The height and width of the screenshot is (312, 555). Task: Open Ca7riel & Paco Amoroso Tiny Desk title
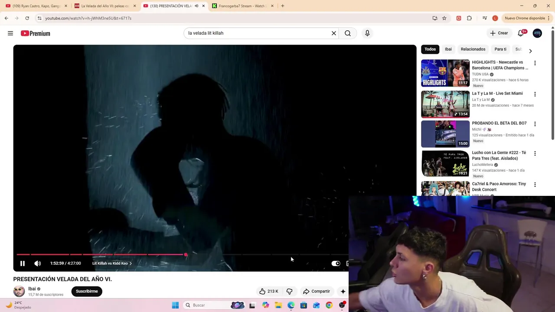pos(499,187)
